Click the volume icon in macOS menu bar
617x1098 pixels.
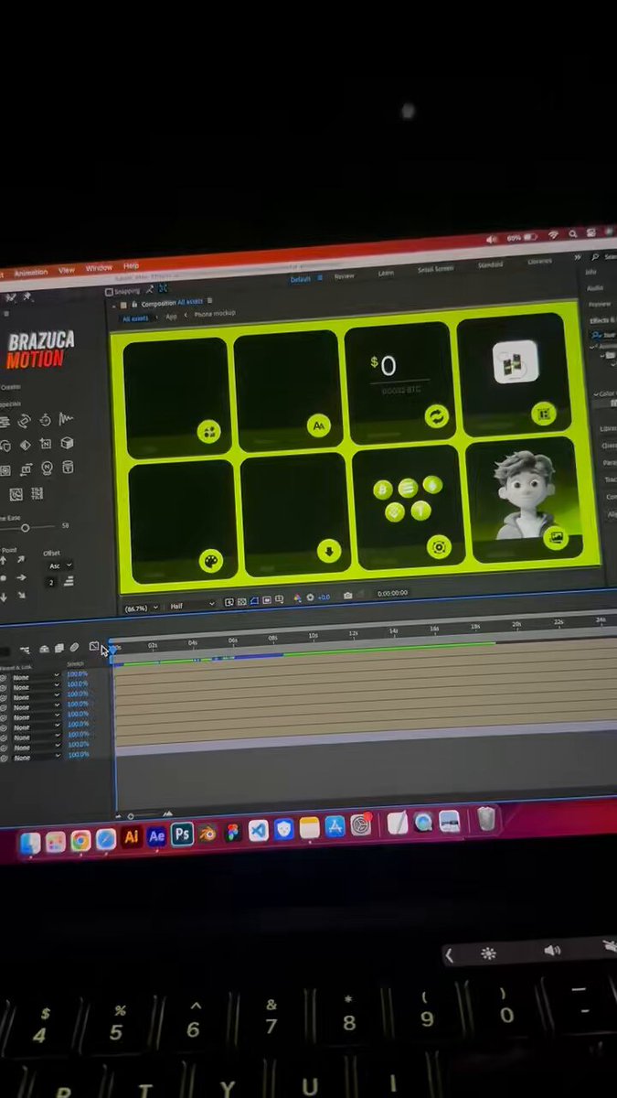point(492,239)
